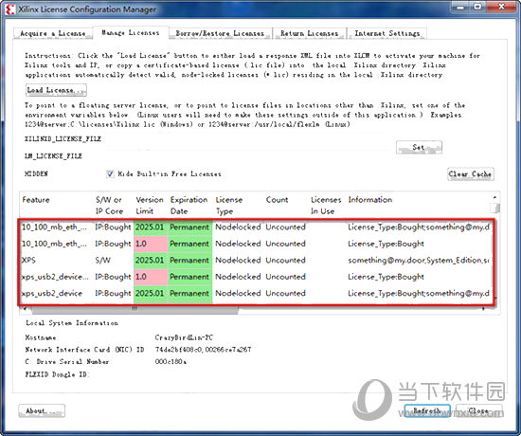Click the right arrow of the horizontal scrollbar
The height and width of the screenshot is (436, 521).
(x=483, y=309)
